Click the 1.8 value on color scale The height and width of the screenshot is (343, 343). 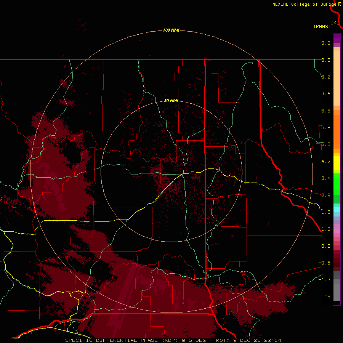click(x=326, y=212)
